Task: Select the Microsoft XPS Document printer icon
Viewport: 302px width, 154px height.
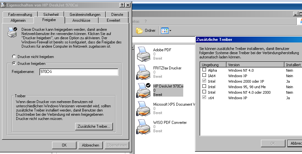Action: pyautogui.click(x=144, y=109)
